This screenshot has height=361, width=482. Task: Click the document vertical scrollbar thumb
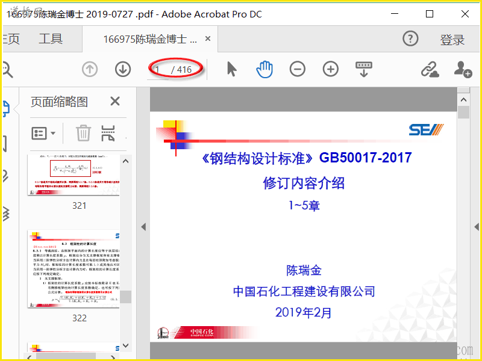[463, 112]
